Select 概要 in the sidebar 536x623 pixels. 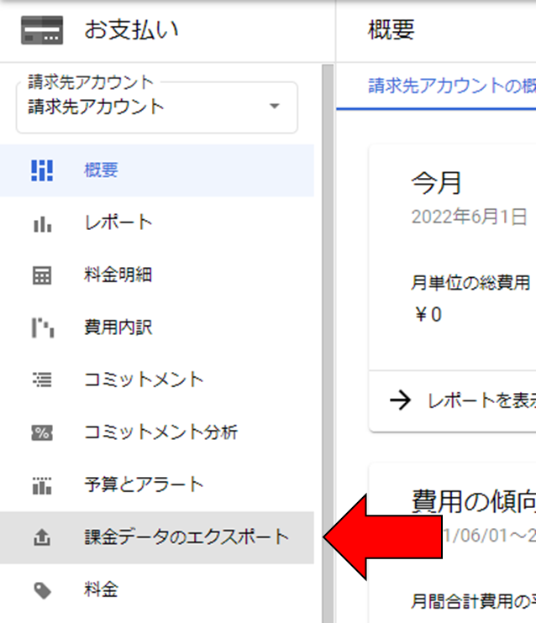coord(156,170)
